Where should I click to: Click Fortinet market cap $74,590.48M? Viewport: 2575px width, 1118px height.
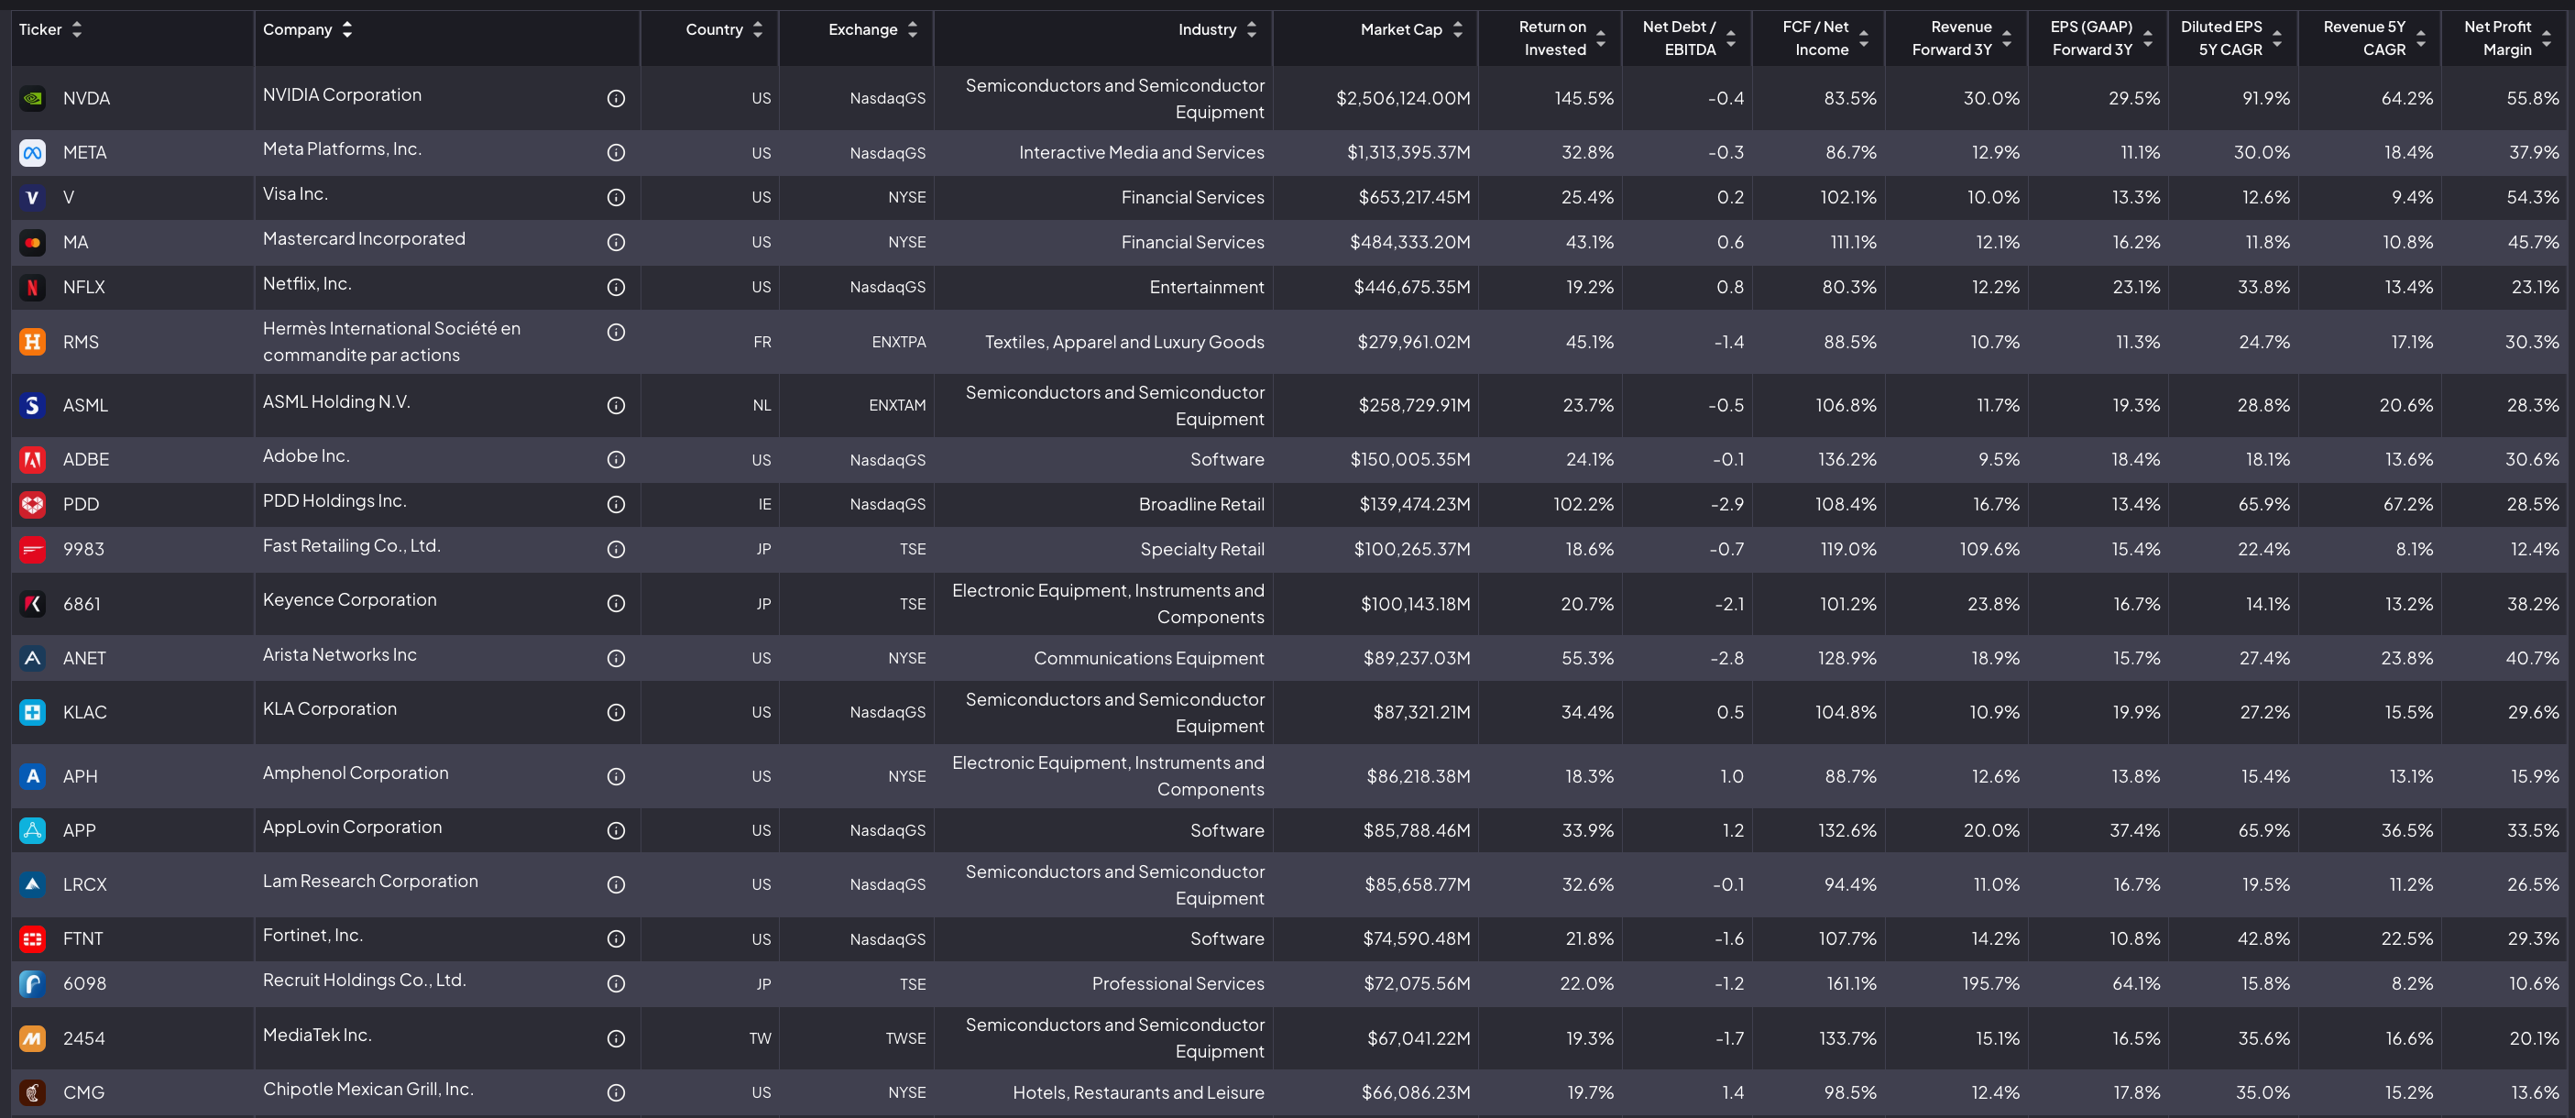[x=1417, y=939]
